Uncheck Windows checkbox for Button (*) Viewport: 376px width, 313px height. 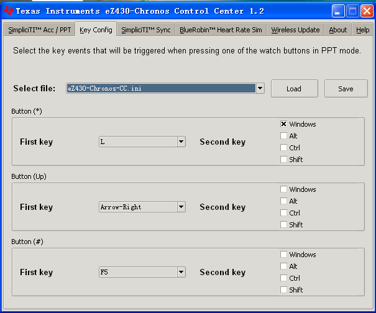tap(284, 124)
